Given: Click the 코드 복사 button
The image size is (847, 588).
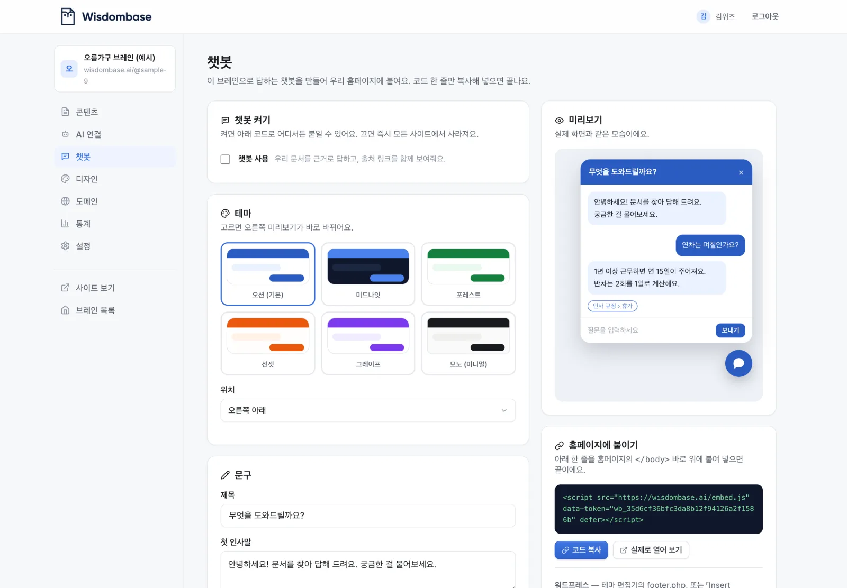Looking at the screenshot, I should click(581, 550).
